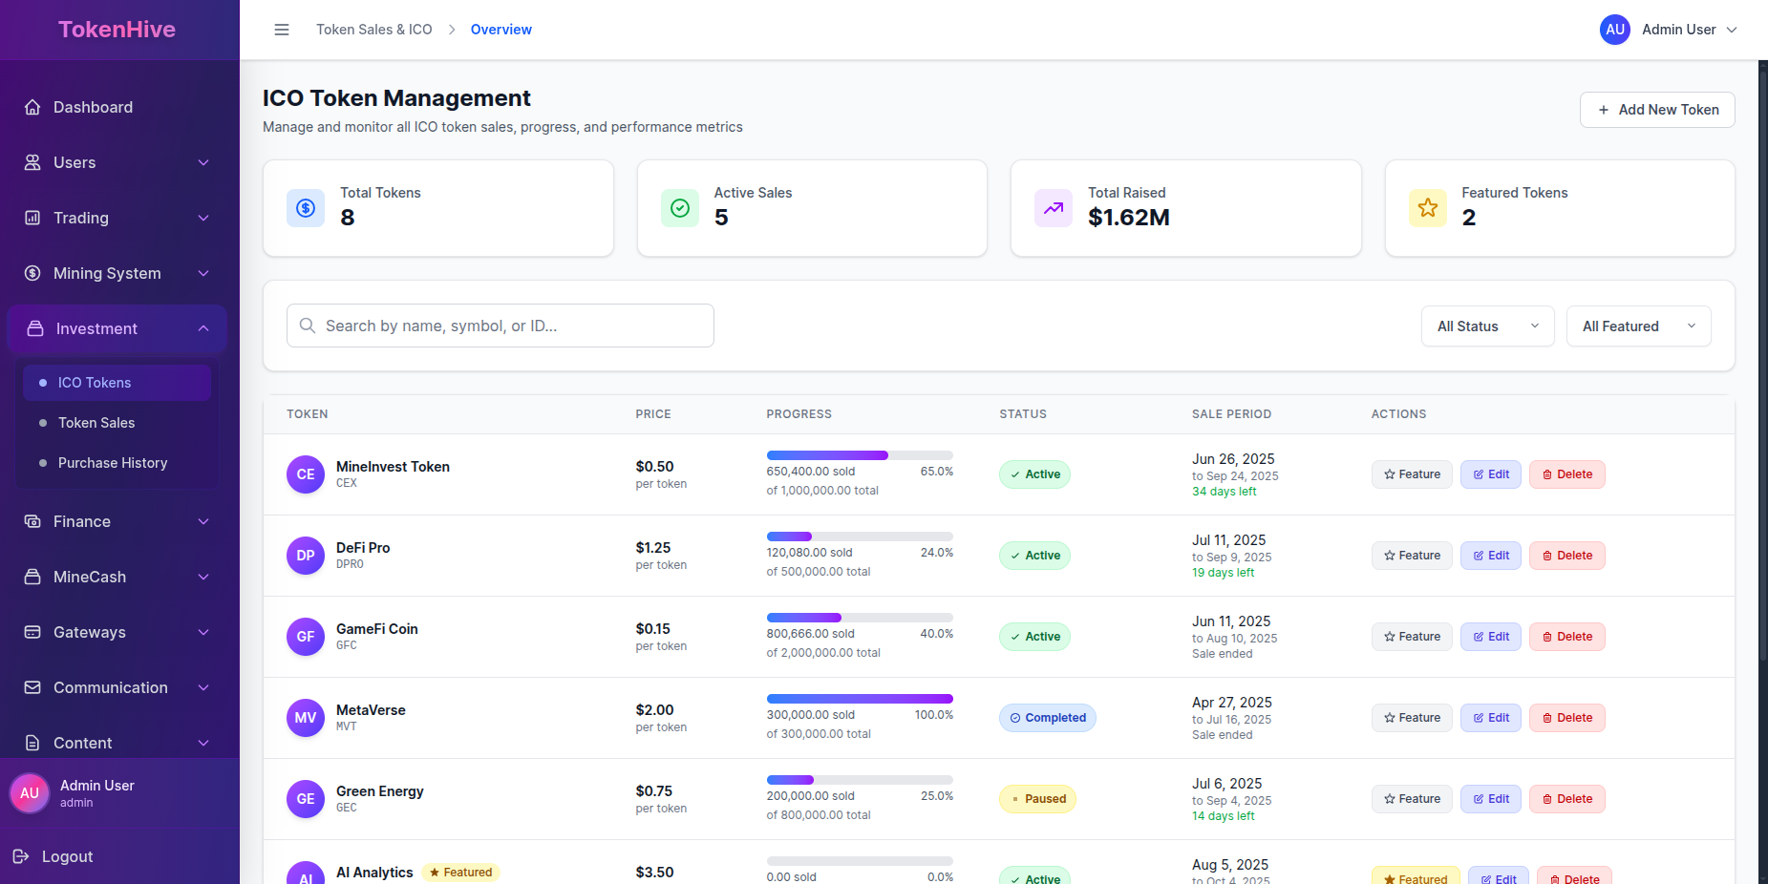Toggle Feature for MineInvest Token
This screenshot has height=884, width=1768.
tap(1412, 474)
